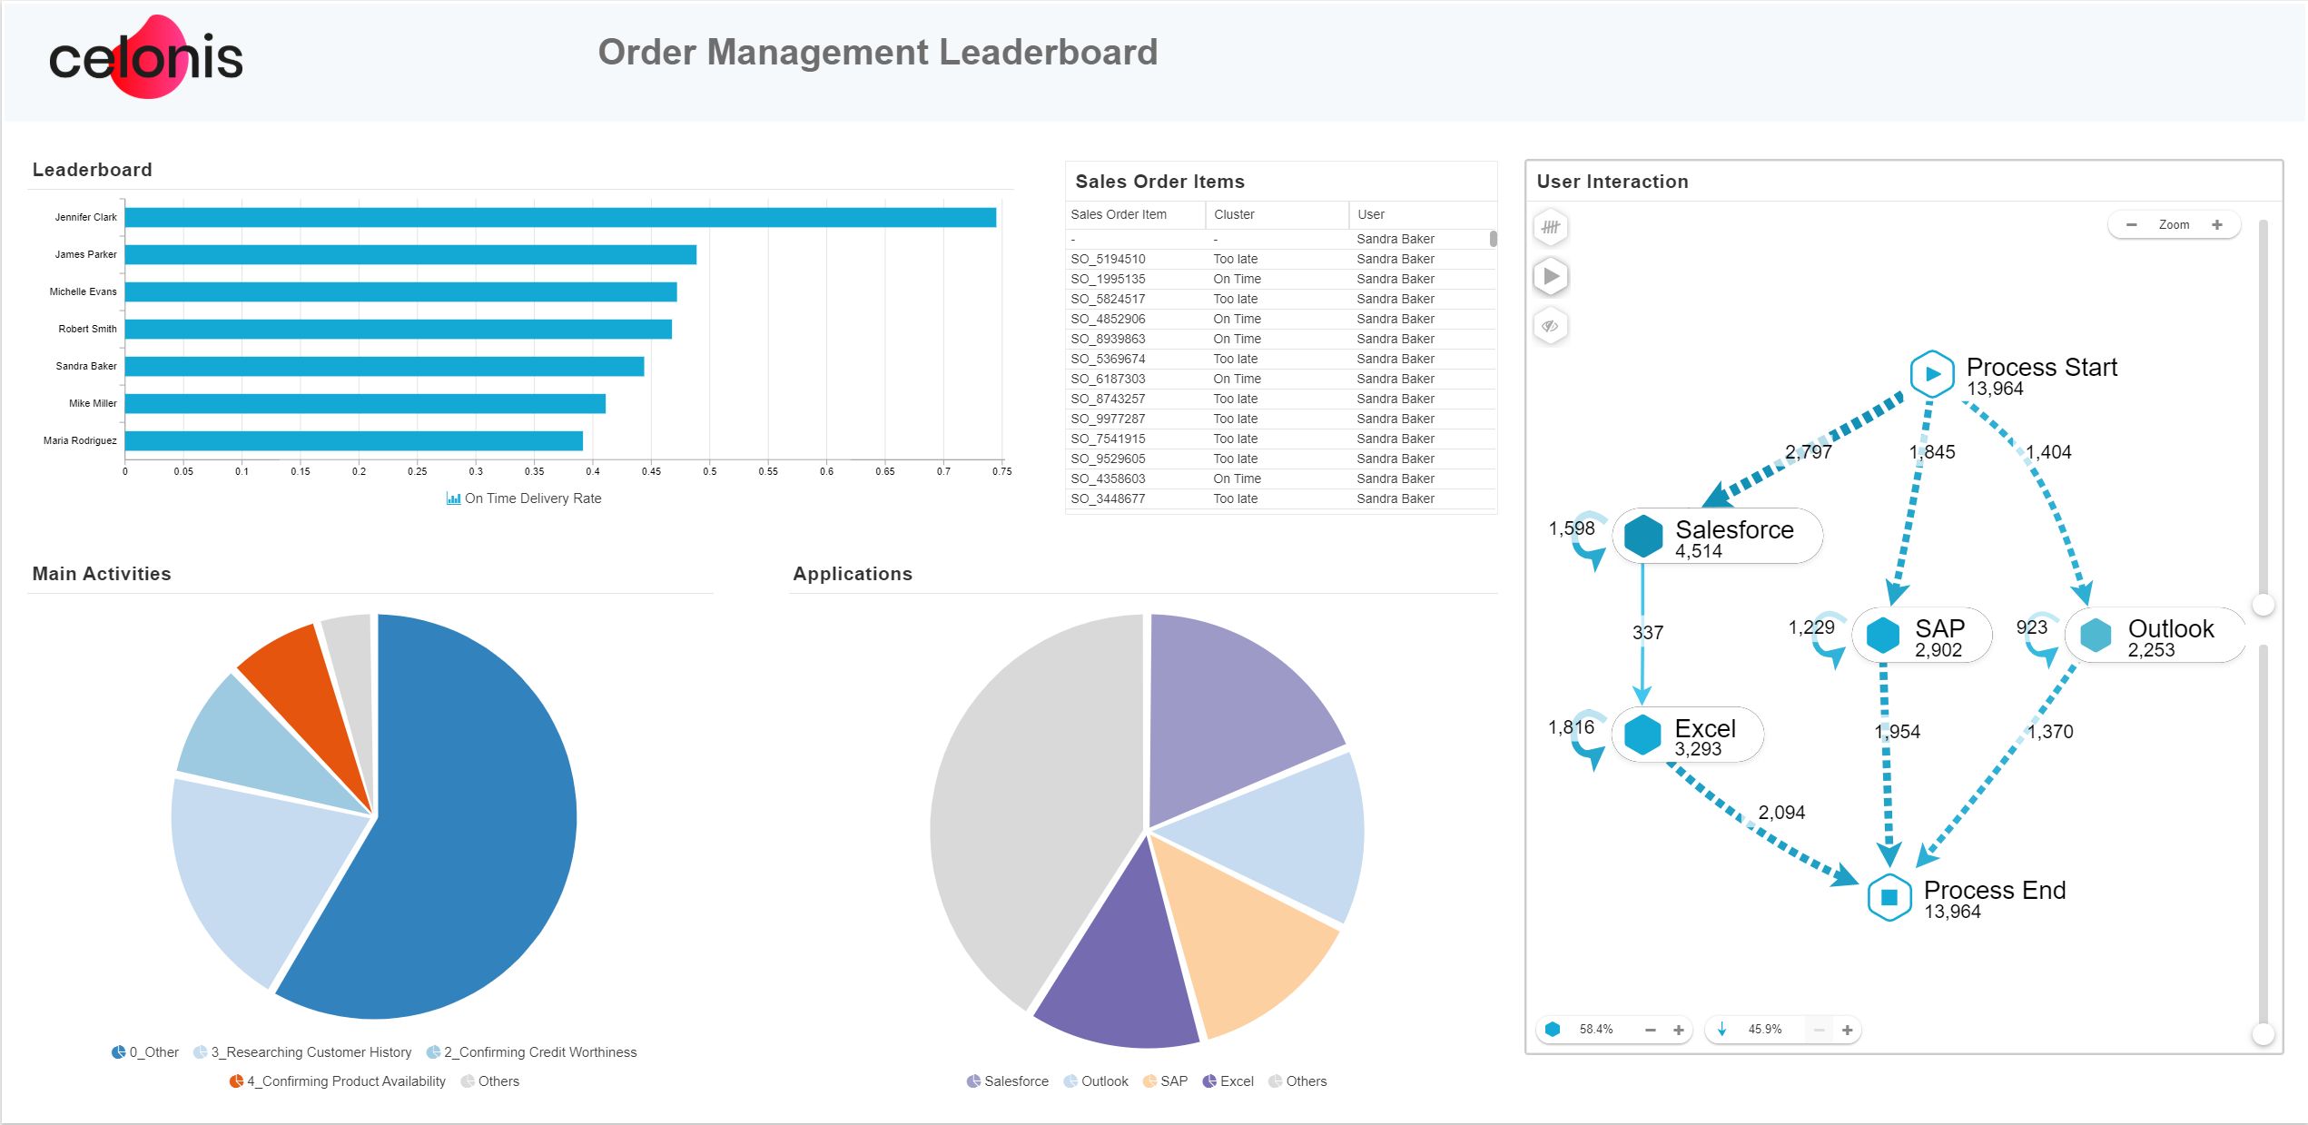Click the SAP legend entry under Applications
The image size is (2308, 1125).
pos(1165,1081)
